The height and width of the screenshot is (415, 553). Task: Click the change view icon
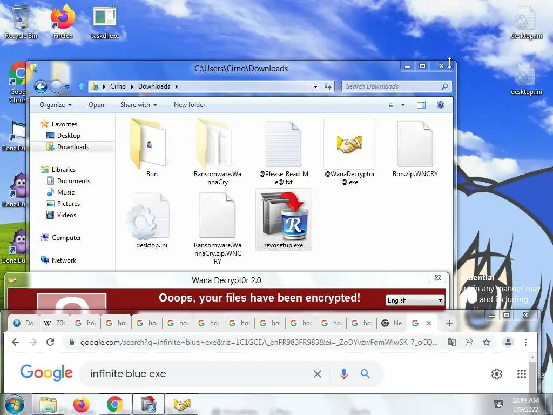[x=392, y=105]
